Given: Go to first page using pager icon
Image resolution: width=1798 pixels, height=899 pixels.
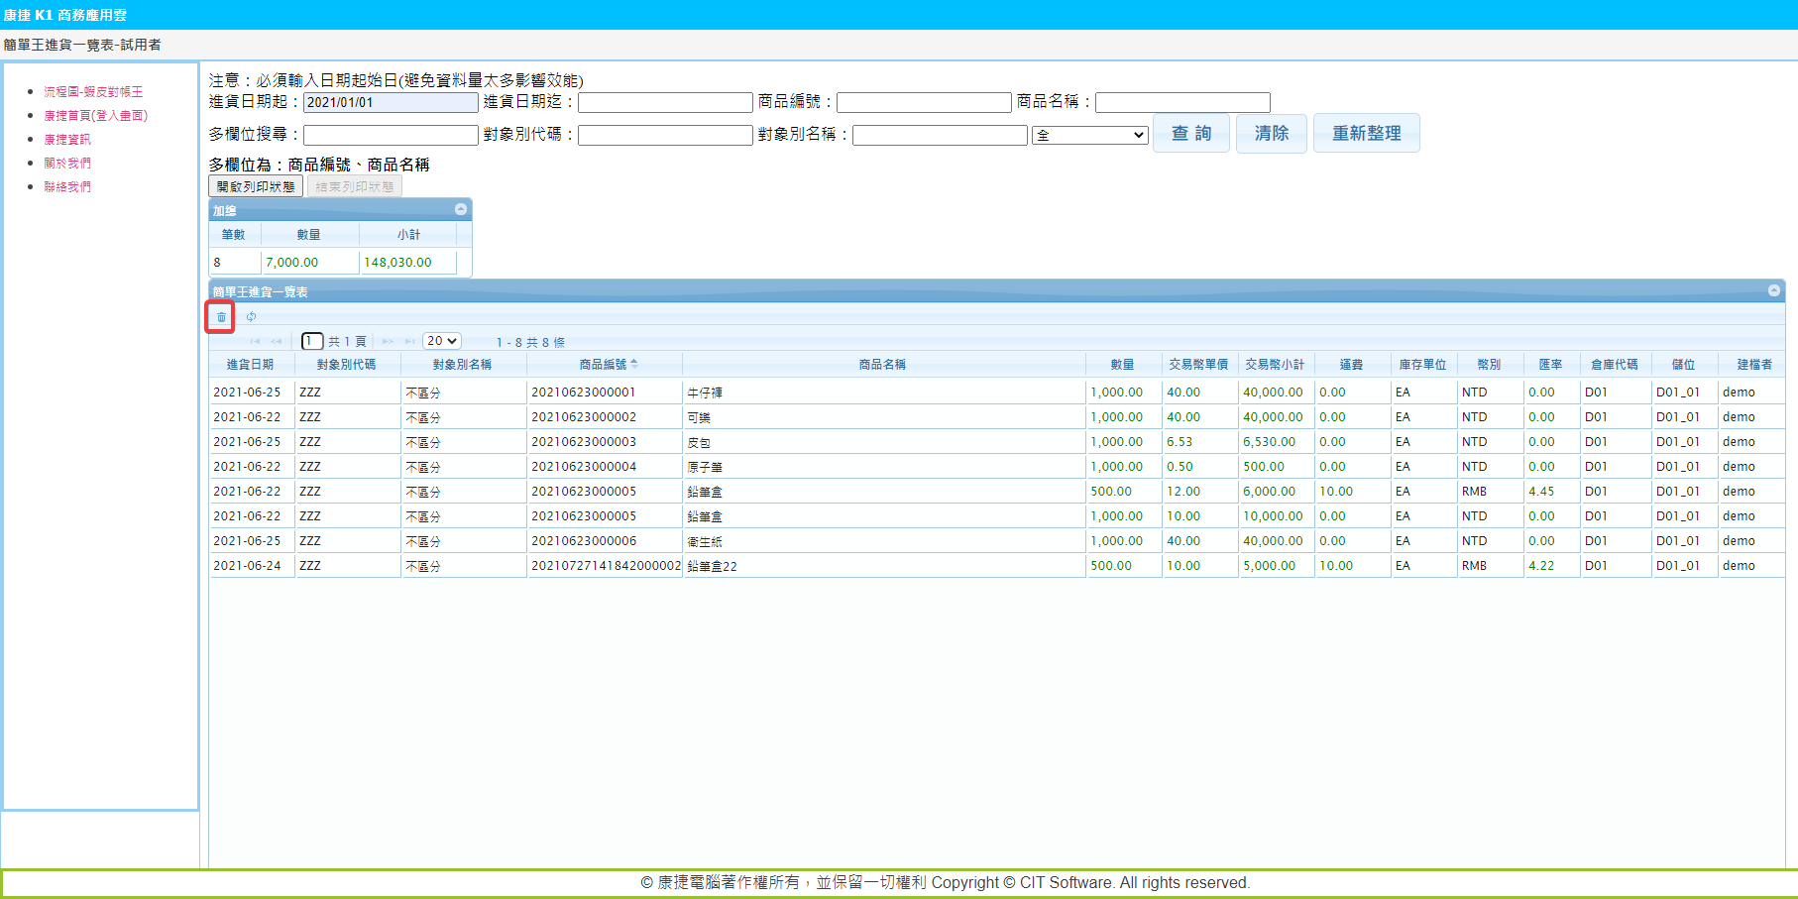Looking at the screenshot, I should (255, 342).
